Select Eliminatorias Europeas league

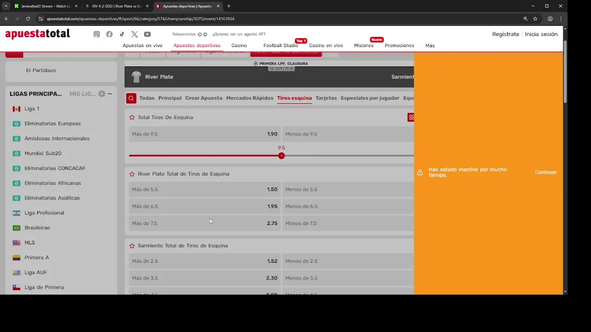tap(53, 124)
